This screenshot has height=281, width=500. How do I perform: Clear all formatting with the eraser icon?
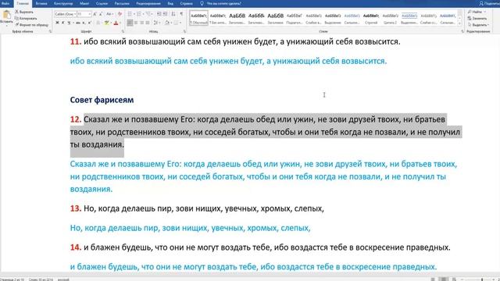point(120,14)
